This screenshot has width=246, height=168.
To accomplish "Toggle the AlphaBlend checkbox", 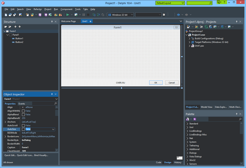I will 23,115.
